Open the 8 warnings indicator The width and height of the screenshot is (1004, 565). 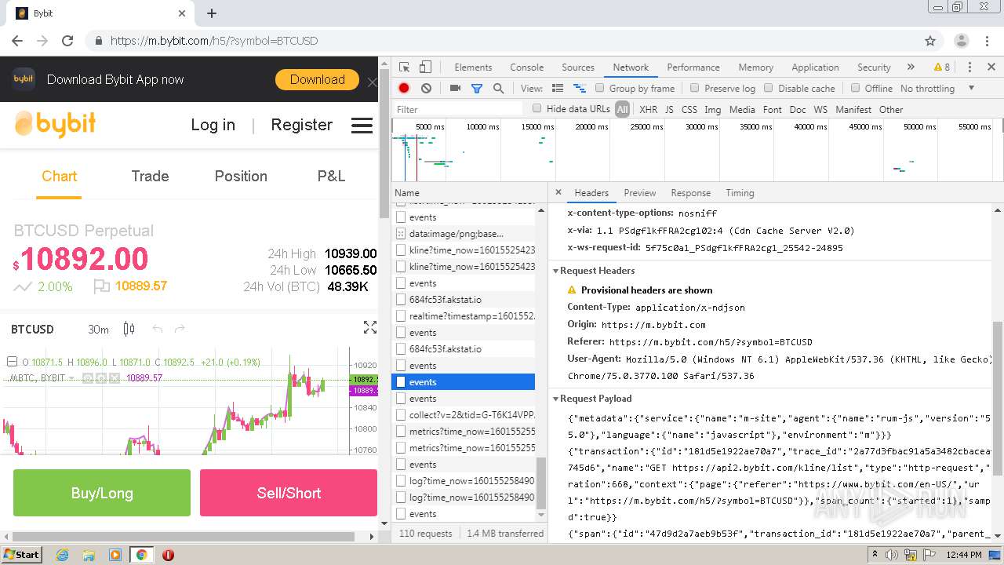[942, 67]
